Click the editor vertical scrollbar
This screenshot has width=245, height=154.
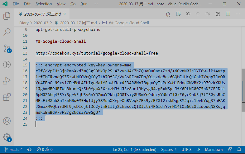tap(243, 90)
